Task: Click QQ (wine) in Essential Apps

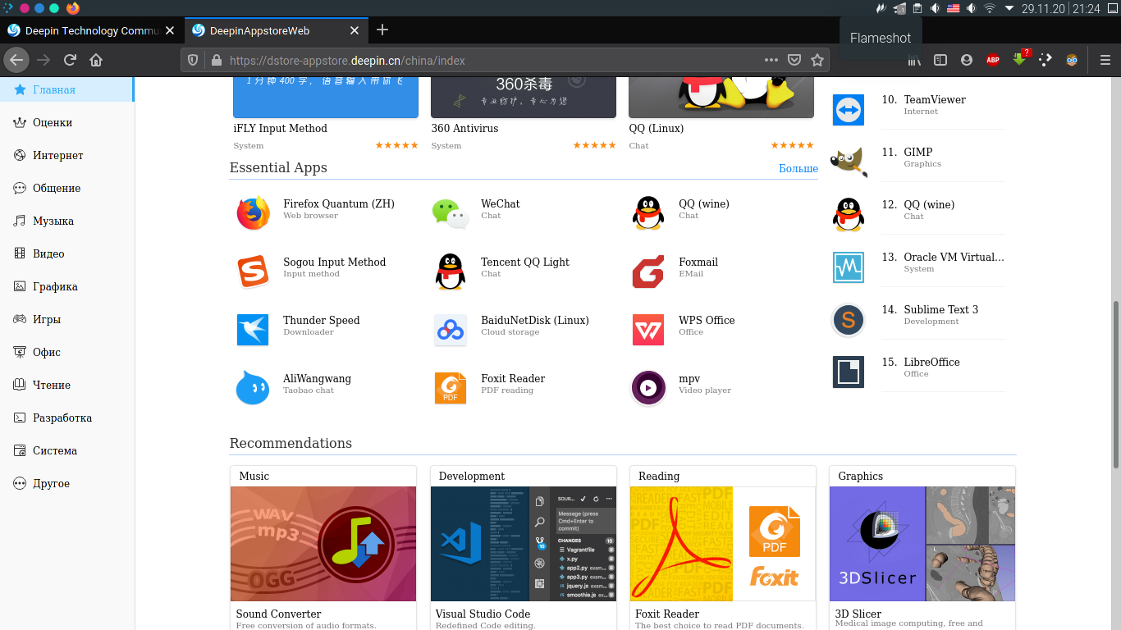Action: [x=704, y=203]
